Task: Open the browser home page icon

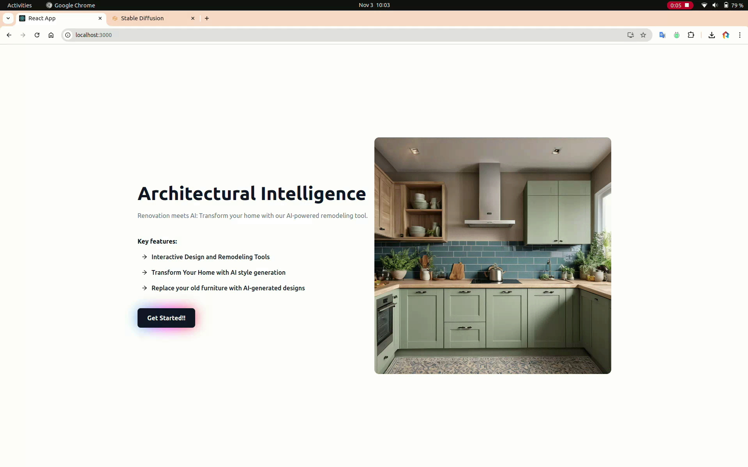Action: coord(51,35)
